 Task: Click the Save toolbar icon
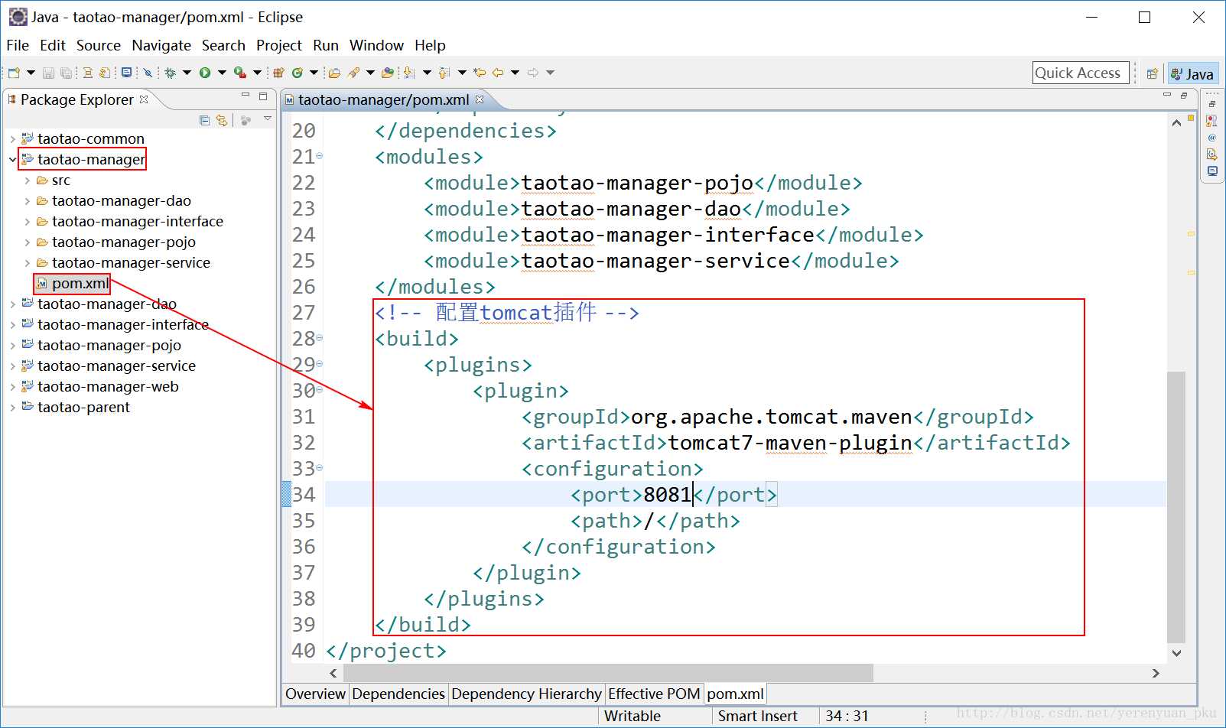pyautogui.click(x=48, y=73)
